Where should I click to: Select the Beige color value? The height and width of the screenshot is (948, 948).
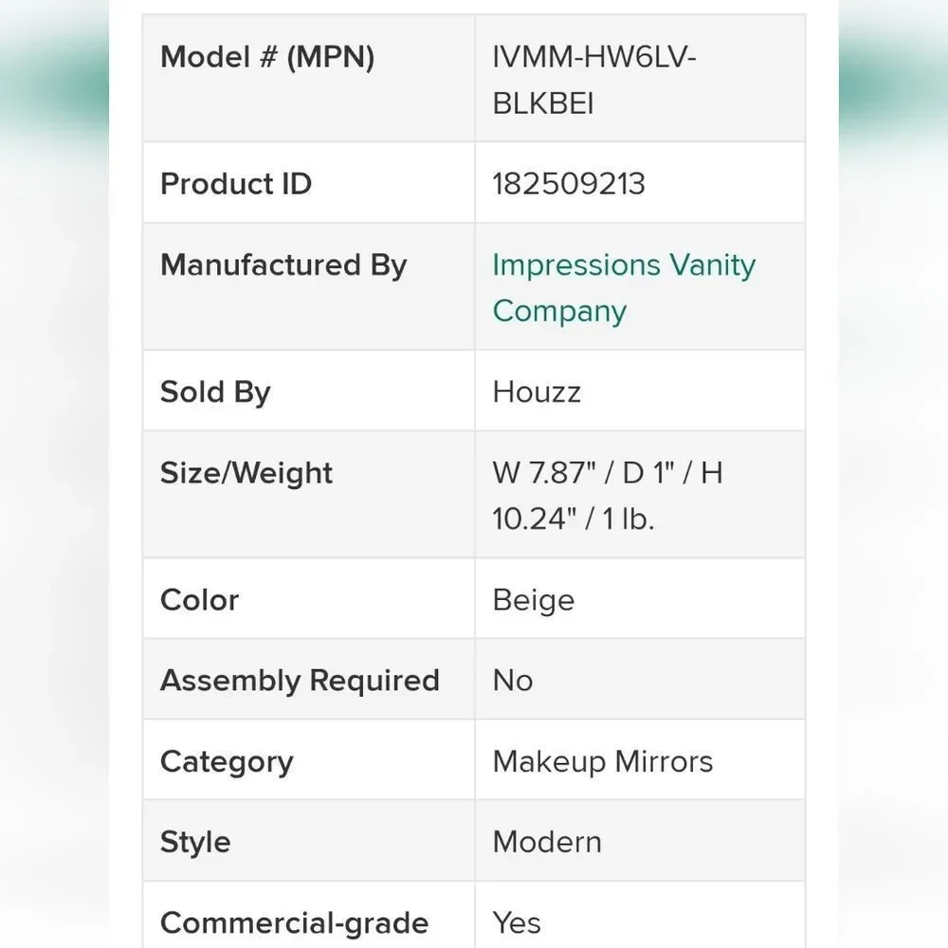(x=533, y=600)
